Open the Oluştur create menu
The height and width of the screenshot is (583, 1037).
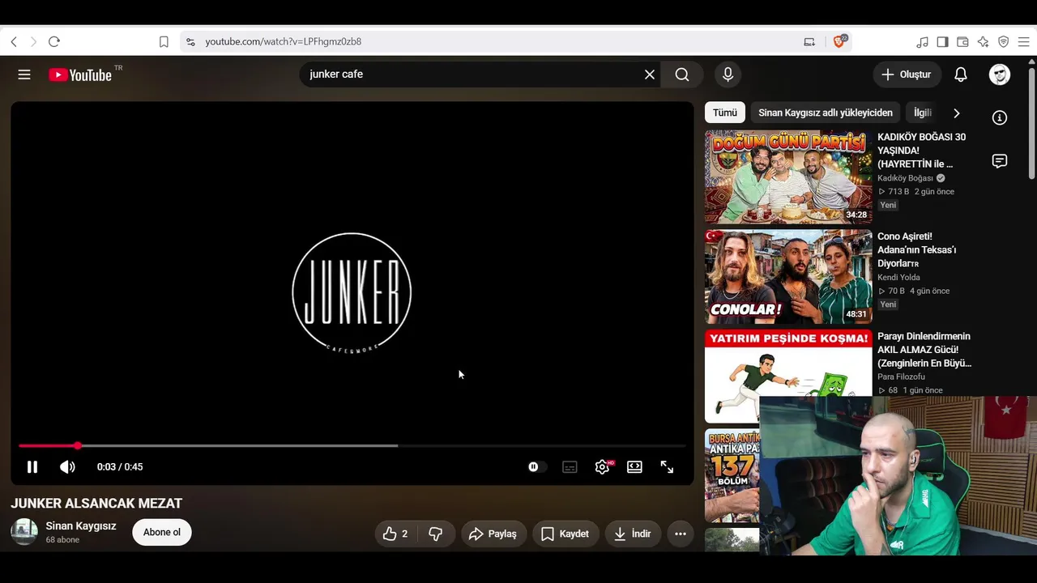[907, 74]
